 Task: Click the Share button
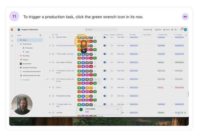158,30
